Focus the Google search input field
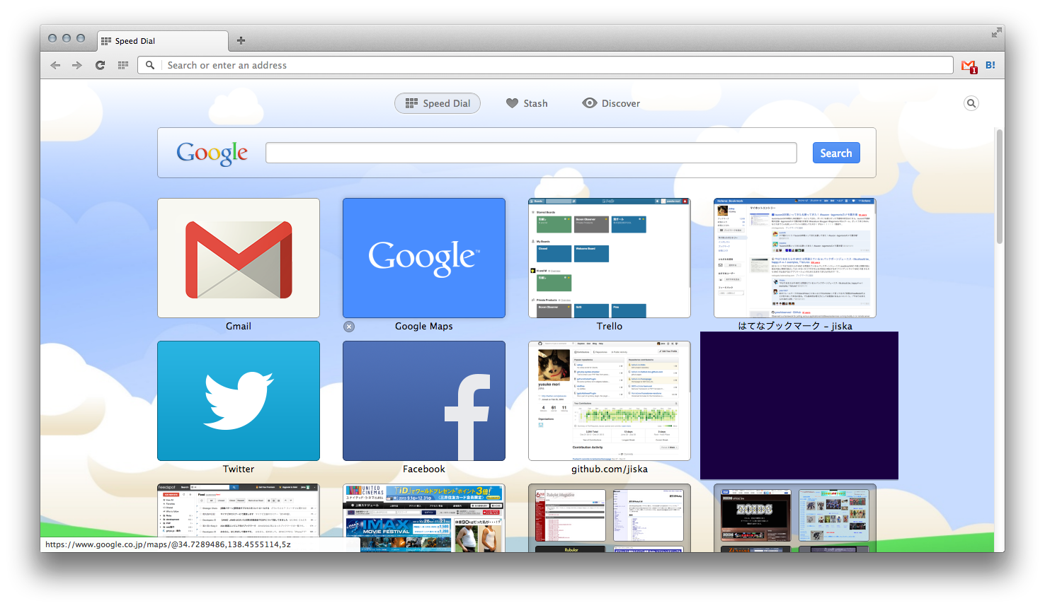This screenshot has height=608, width=1045. click(x=531, y=153)
